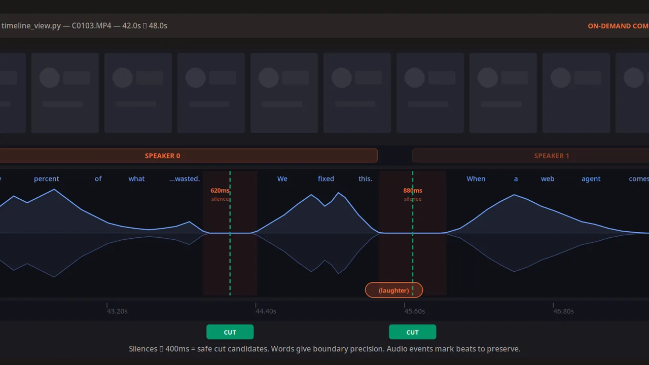Viewport: 649px width, 365px height.
Task: Select the word "percent" in transcript
Action: coord(47,178)
